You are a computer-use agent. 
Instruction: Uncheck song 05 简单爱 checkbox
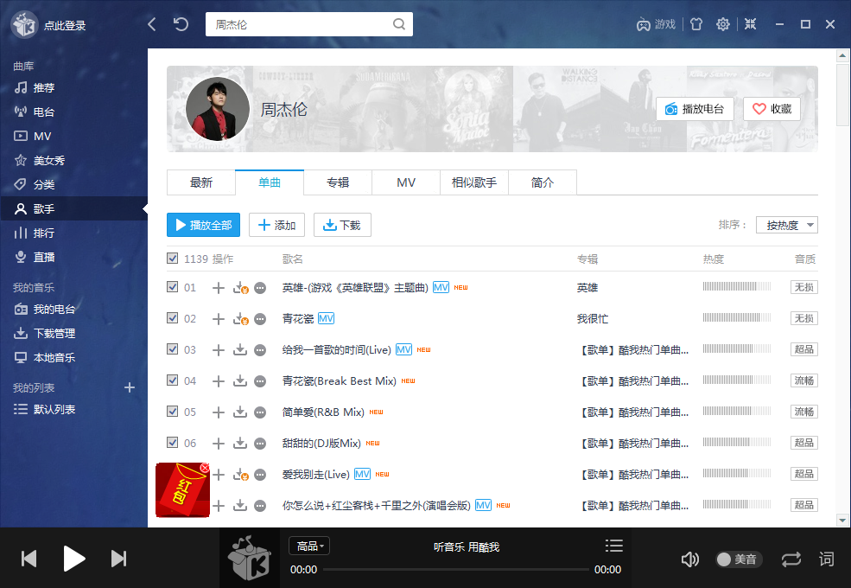(172, 412)
